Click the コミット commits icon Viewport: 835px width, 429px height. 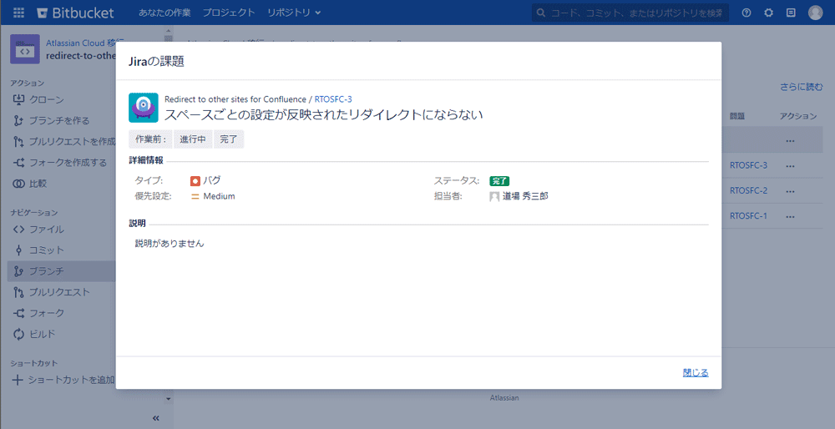[18, 250]
